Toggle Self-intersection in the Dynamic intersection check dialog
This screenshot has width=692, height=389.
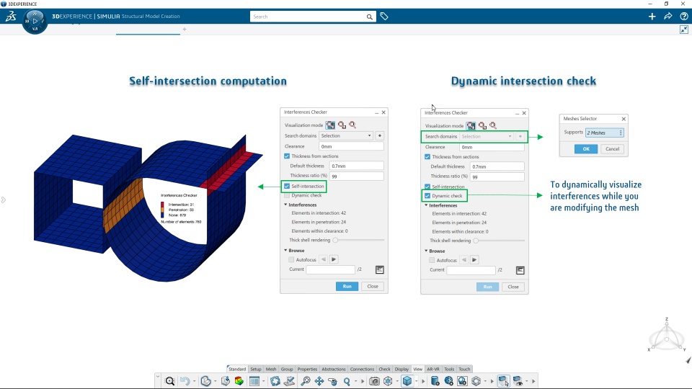click(427, 187)
